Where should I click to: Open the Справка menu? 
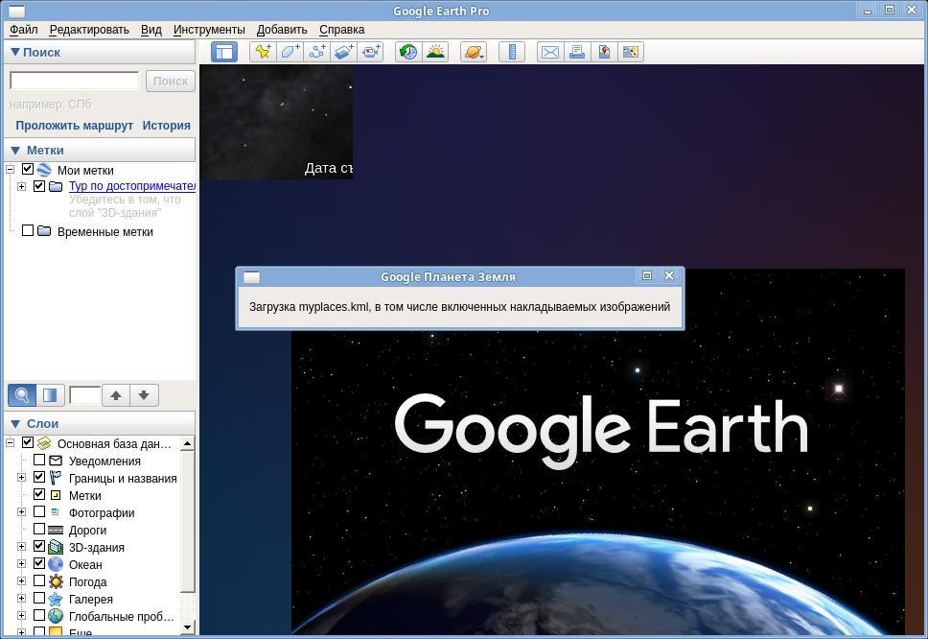(x=341, y=30)
